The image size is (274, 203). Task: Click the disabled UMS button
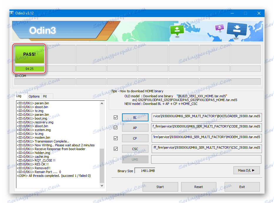(135, 159)
